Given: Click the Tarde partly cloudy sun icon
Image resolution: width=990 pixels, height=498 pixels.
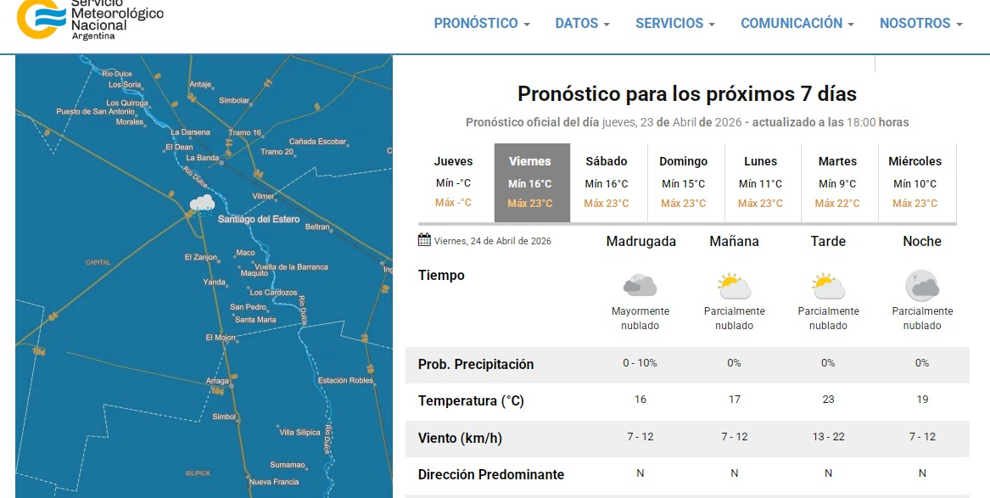Looking at the screenshot, I should (x=828, y=286).
